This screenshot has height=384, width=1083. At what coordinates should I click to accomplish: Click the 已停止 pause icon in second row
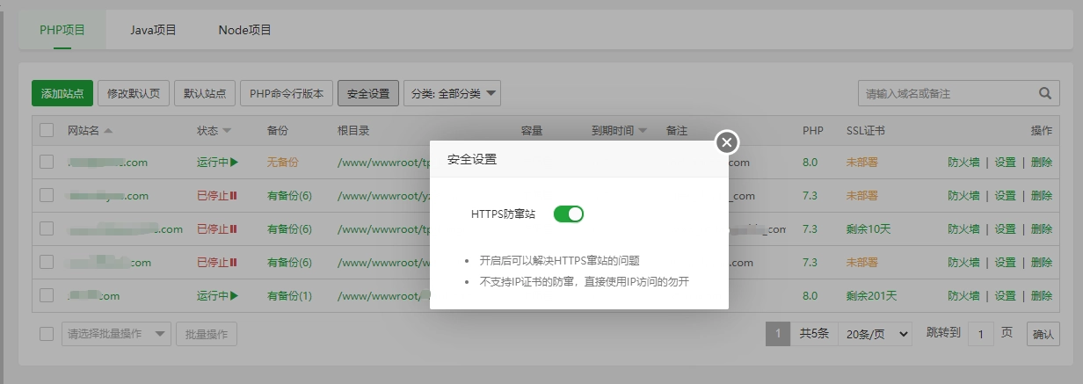(x=234, y=196)
